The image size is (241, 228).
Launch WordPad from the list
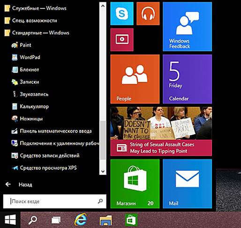click(26, 57)
